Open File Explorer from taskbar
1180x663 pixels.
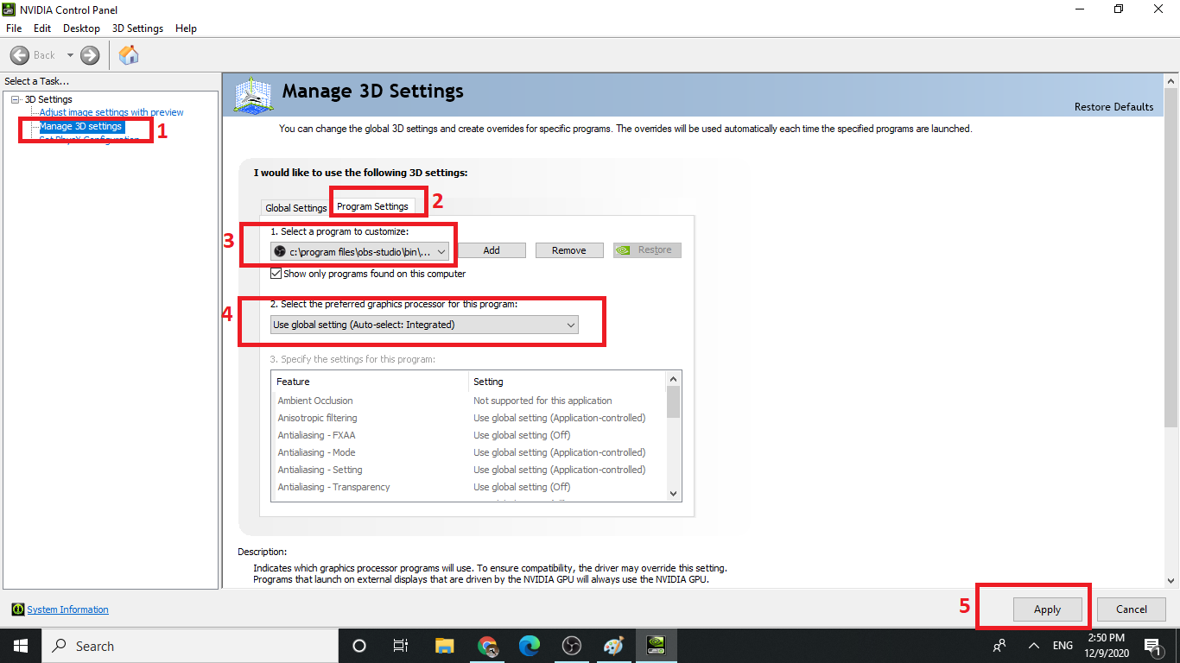[444, 646]
